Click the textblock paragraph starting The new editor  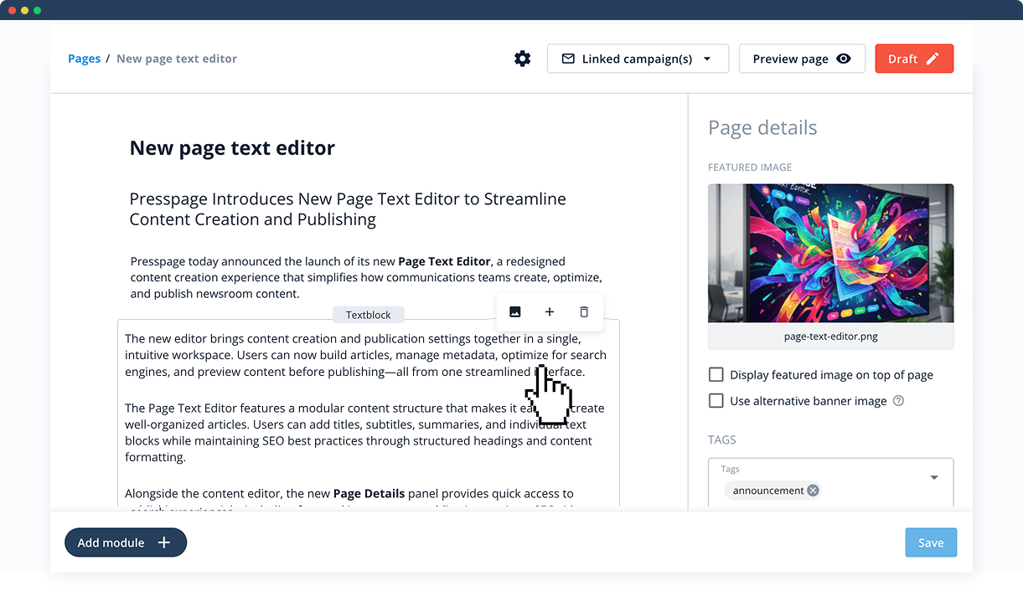pyautogui.click(x=365, y=355)
